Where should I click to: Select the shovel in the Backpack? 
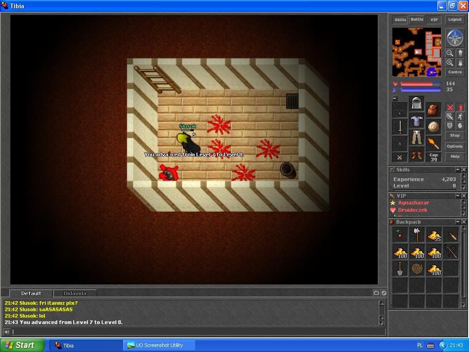click(x=400, y=269)
